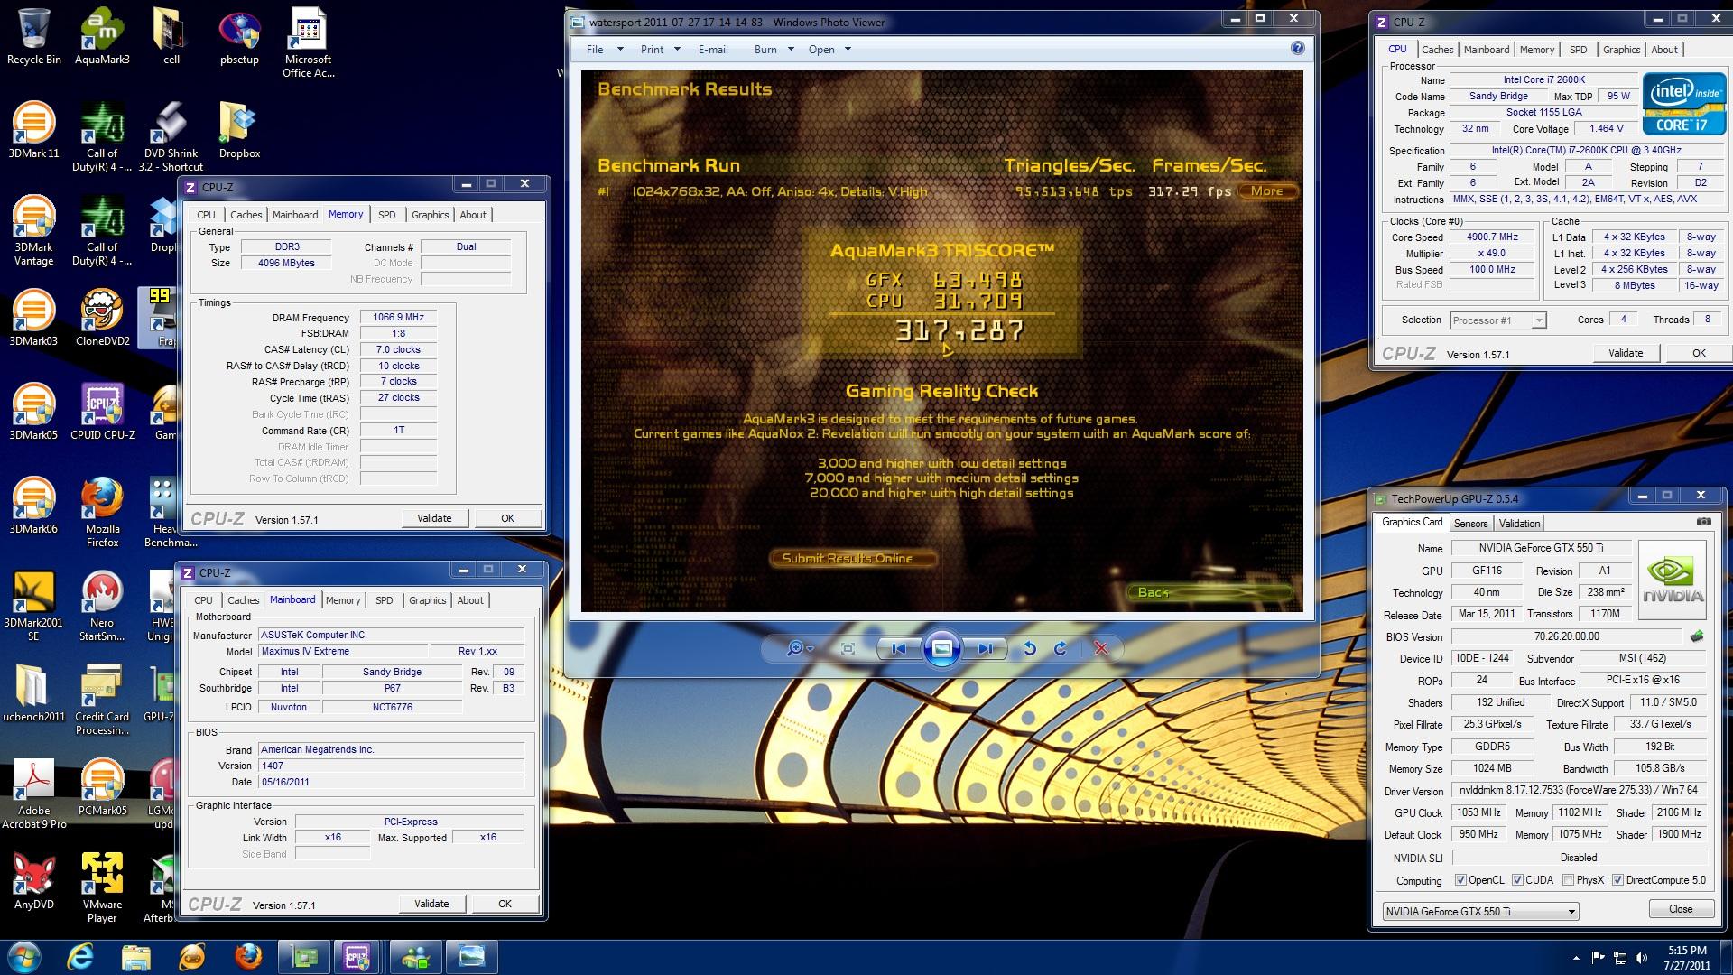This screenshot has width=1733, height=975.
Task: Click the Maximus IV Extreme model field
Action: (344, 651)
